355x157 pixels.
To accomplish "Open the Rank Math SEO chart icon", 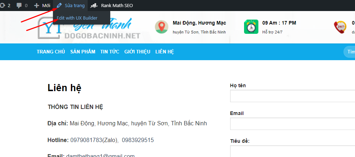I will pyautogui.click(x=94, y=6).
